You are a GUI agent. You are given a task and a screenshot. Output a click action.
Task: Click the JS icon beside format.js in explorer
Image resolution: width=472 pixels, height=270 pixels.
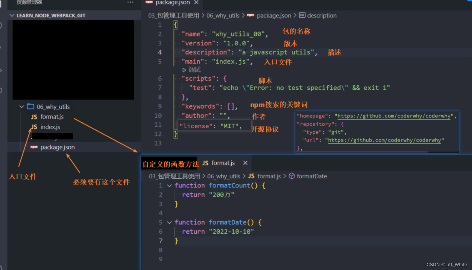(x=34, y=117)
